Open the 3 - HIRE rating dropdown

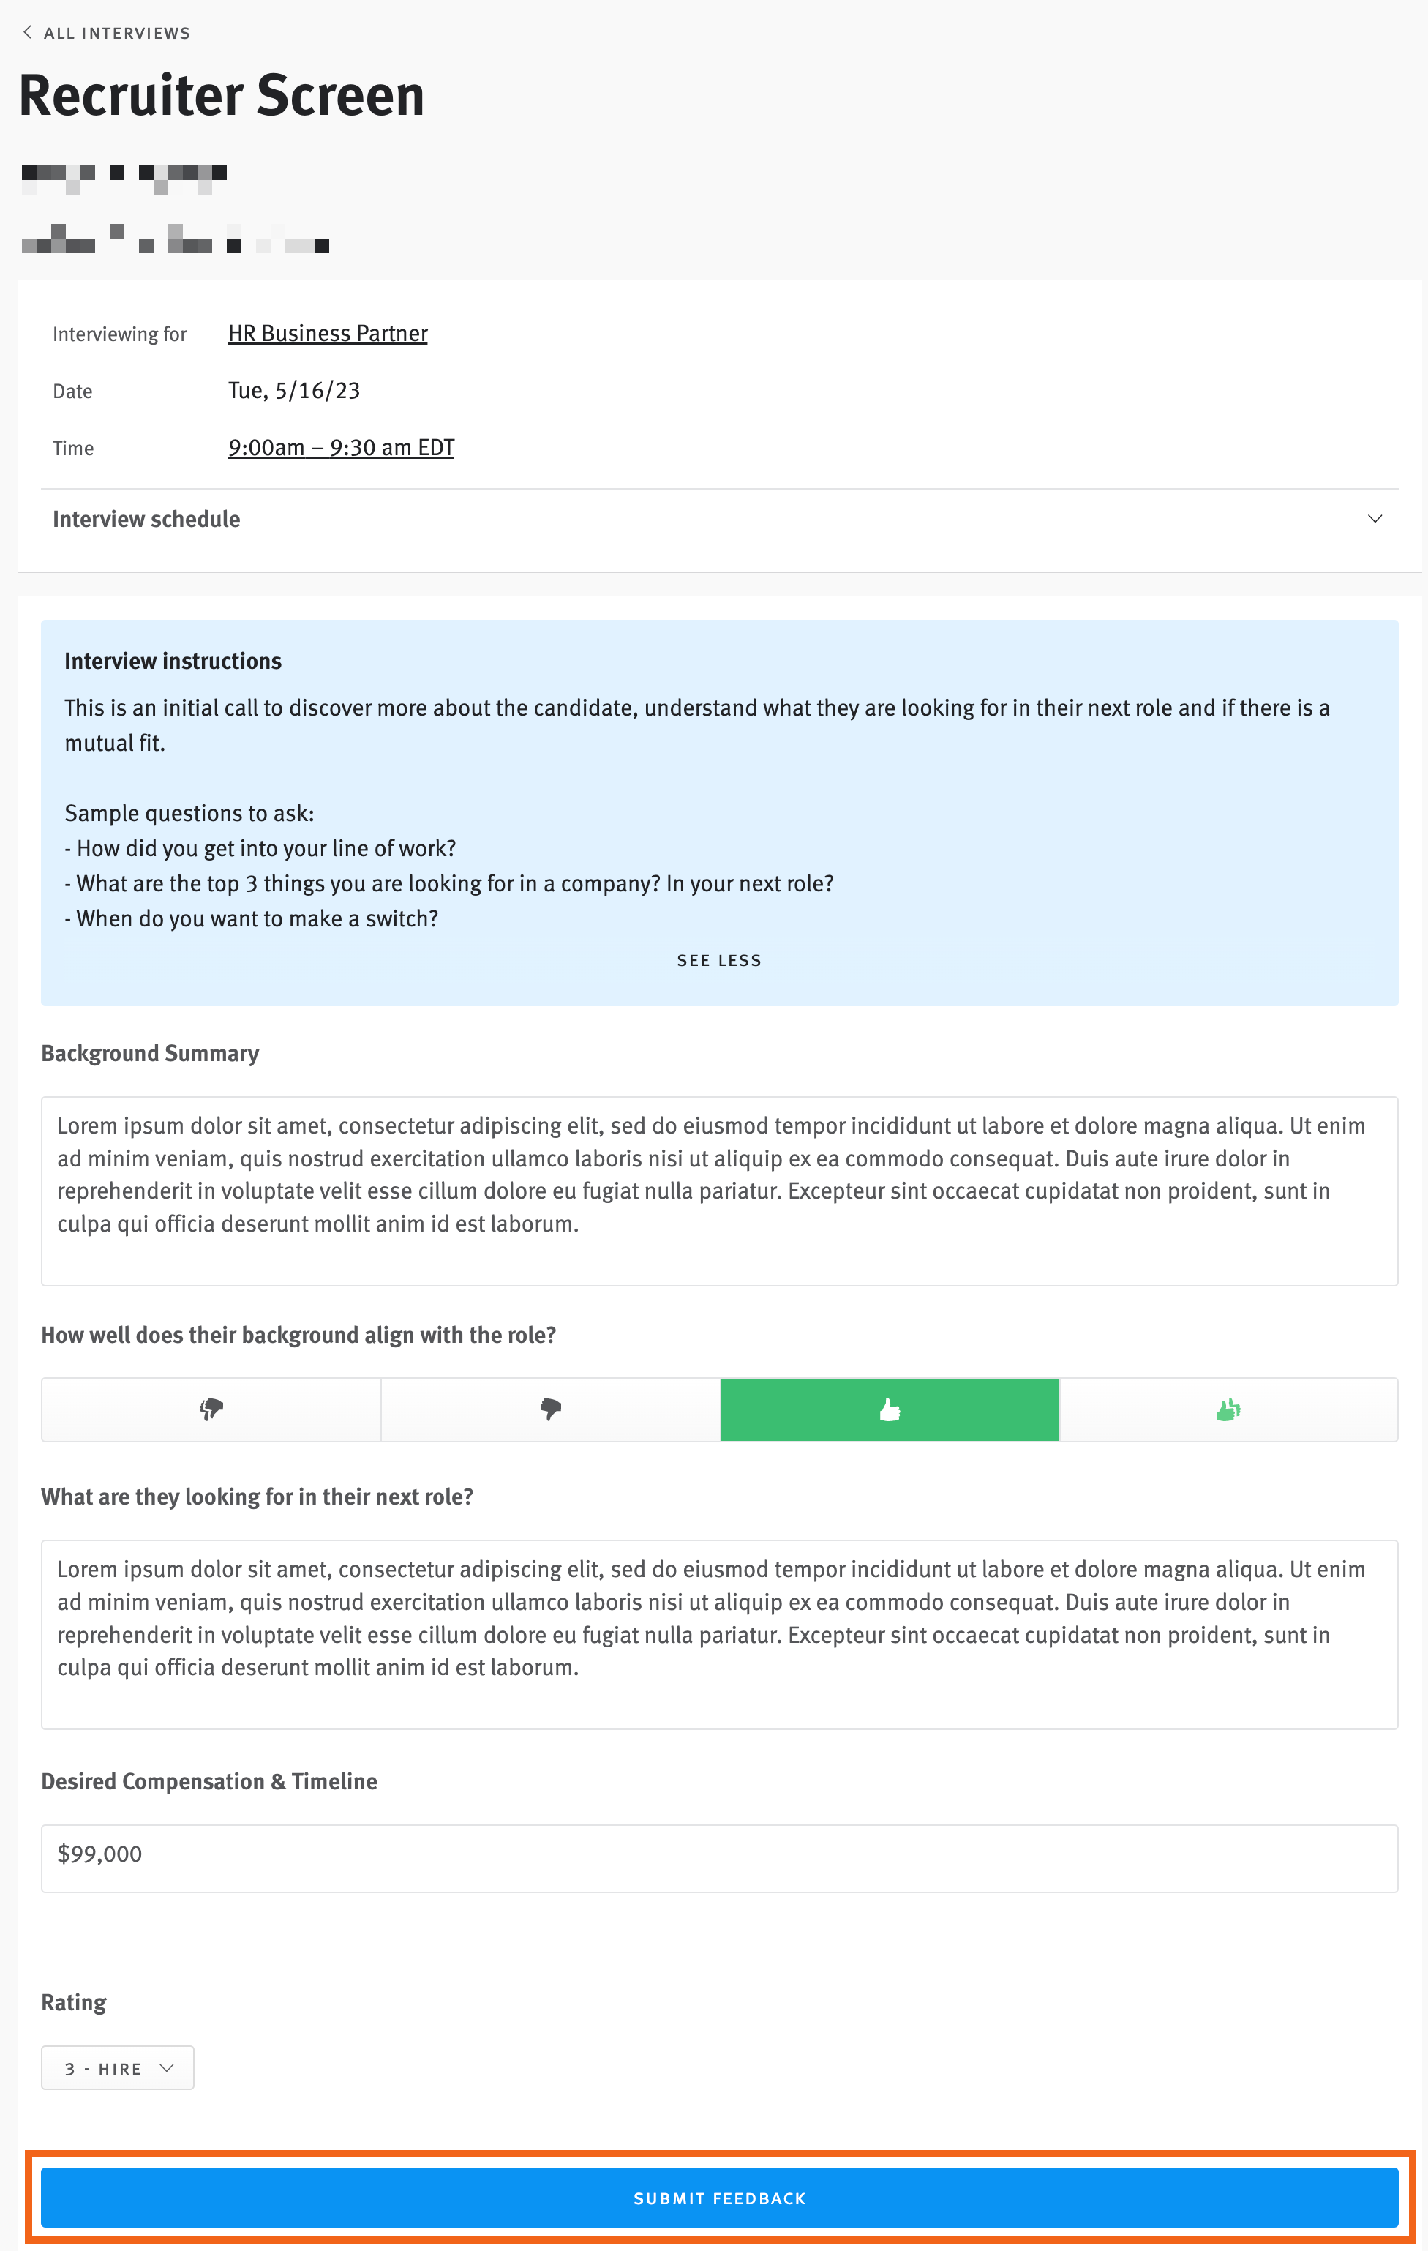(x=117, y=2068)
